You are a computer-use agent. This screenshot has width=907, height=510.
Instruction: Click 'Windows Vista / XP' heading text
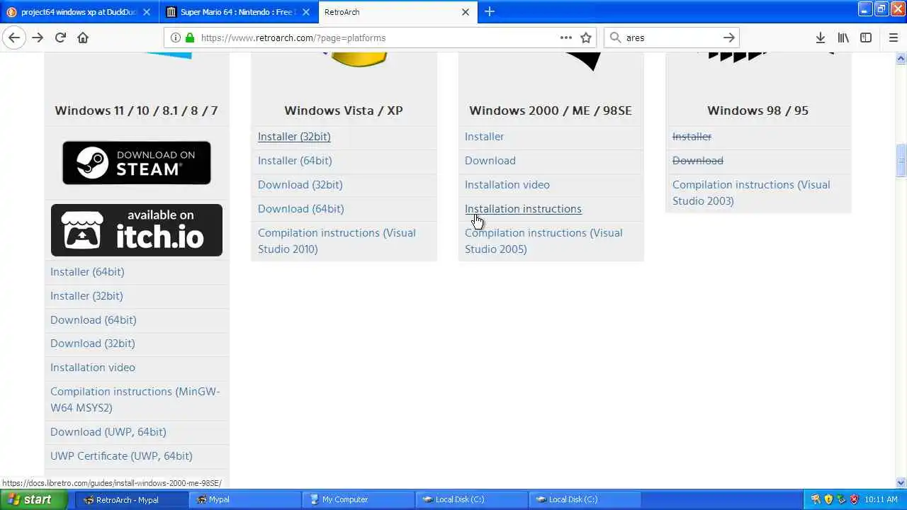[344, 110]
